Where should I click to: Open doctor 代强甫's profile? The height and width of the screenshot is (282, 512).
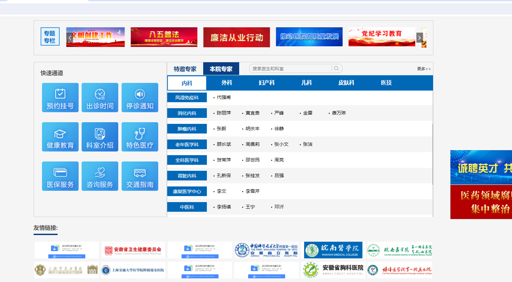[224, 97]
